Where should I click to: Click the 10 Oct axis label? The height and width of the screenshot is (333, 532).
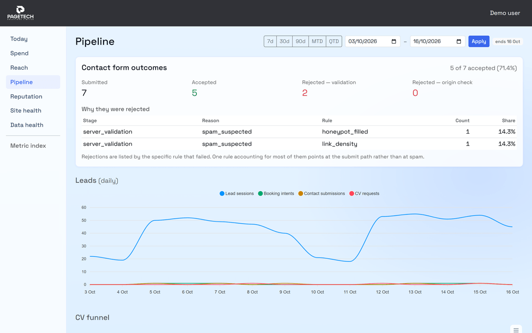318,292
